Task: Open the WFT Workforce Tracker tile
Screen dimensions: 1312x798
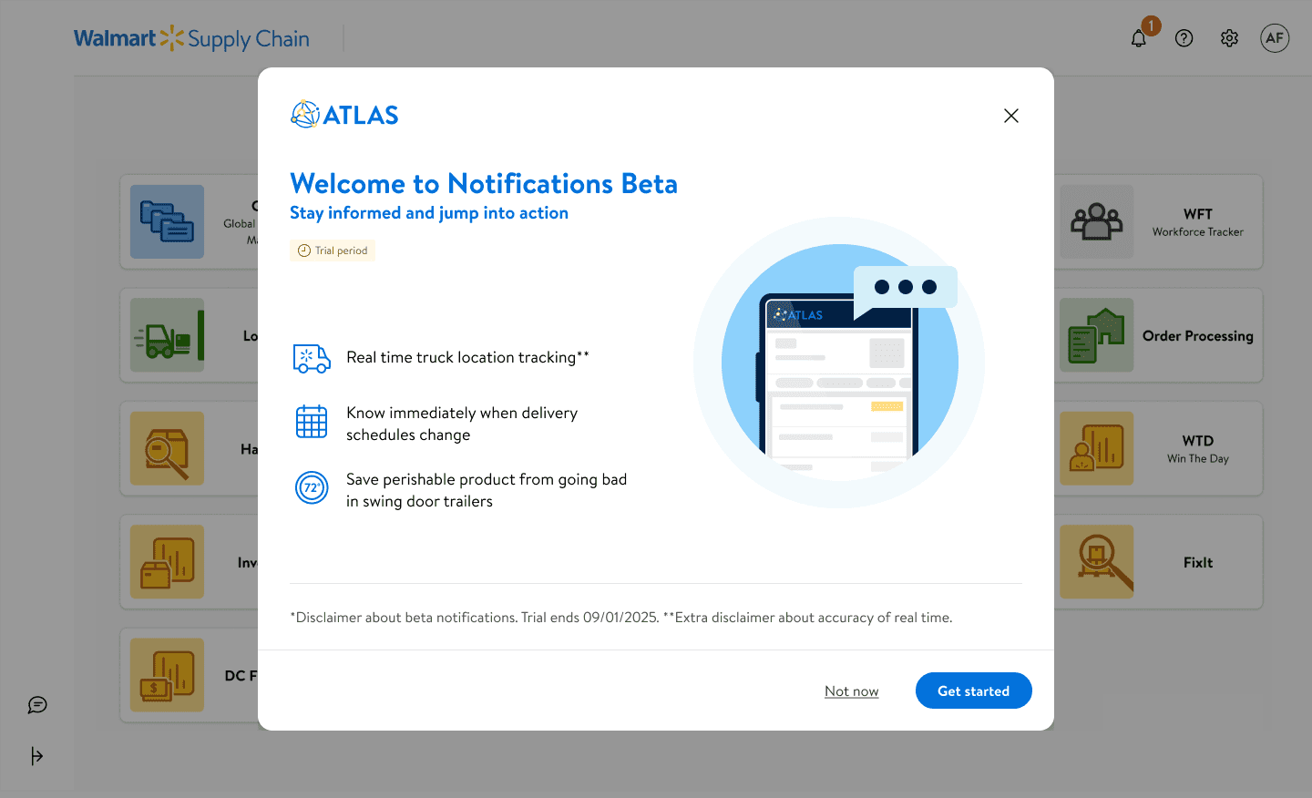Action: click(1159, 222)
